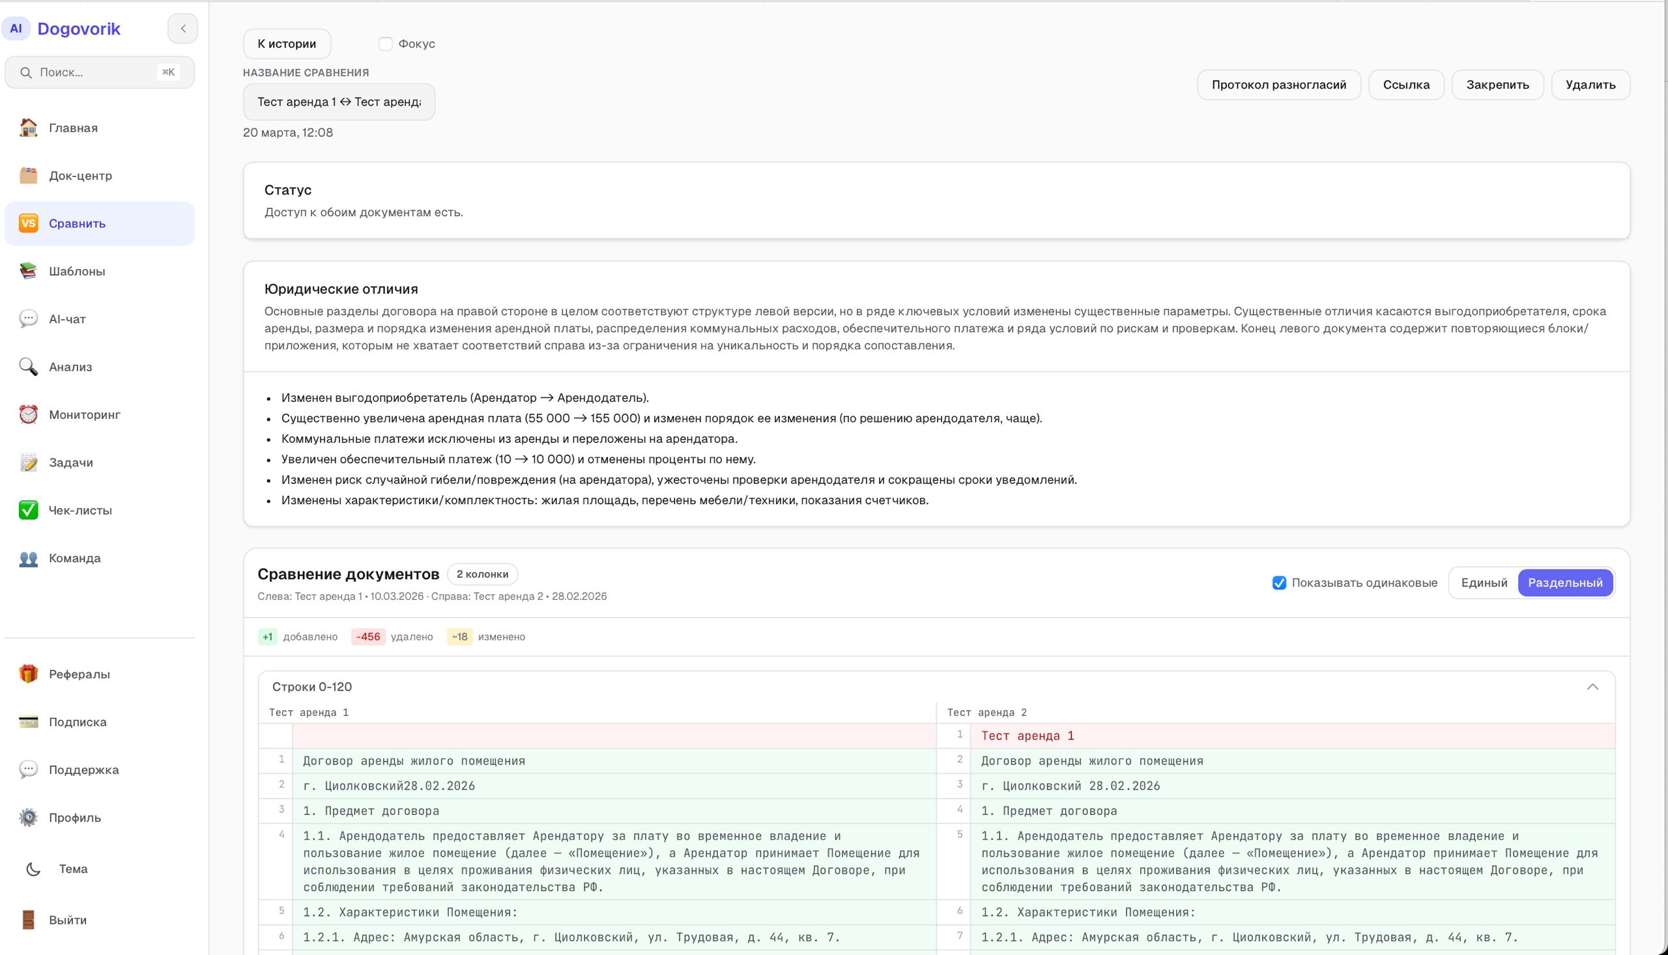This screenshot has width=1668, height=955.
Task: Open AI-чат from the sidebar
Action: (67, 319)
